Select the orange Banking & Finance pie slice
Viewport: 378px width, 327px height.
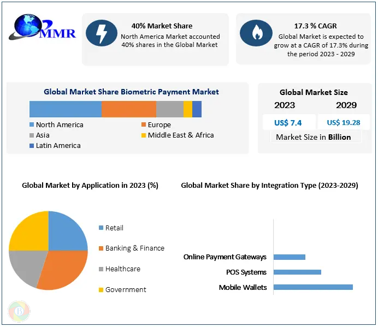pyautogui.click(x=63, y=270)
